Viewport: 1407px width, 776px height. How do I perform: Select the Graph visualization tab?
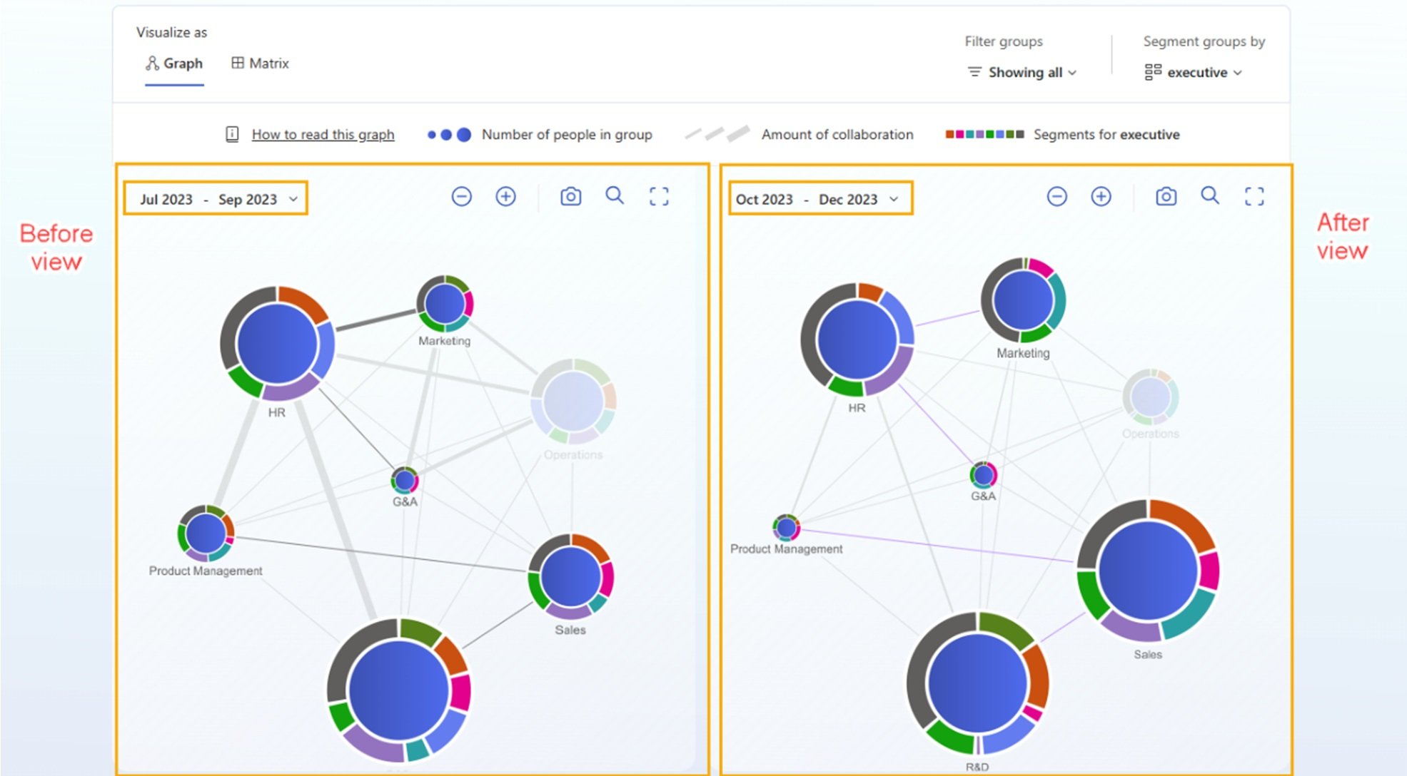click(173, 63)
